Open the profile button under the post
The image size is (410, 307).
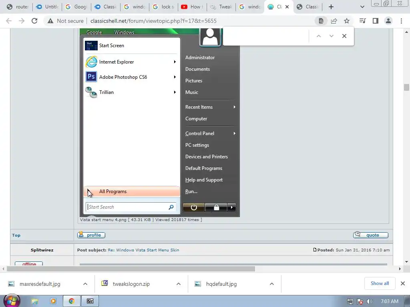[x=91, y=235]
